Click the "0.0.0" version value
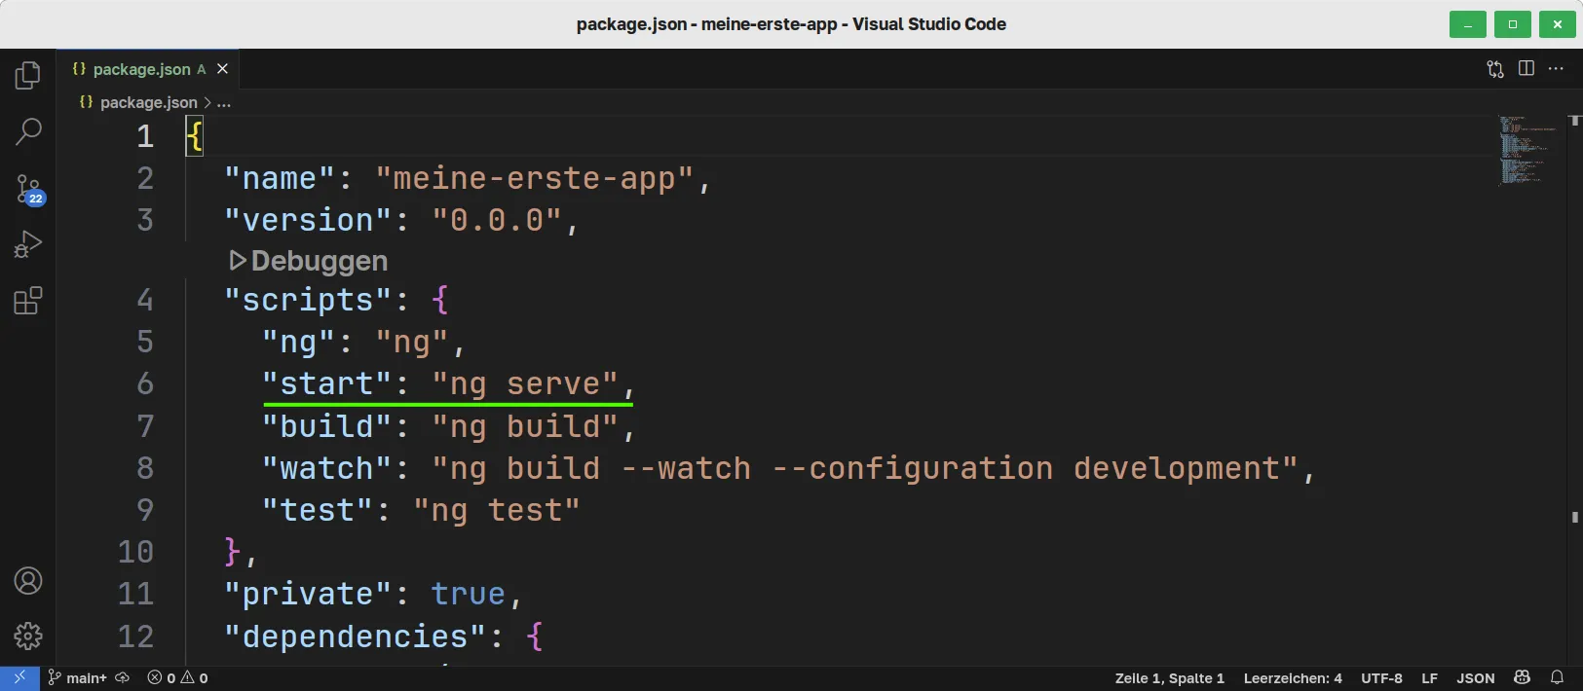1583x691 pixels. [497, 220]
